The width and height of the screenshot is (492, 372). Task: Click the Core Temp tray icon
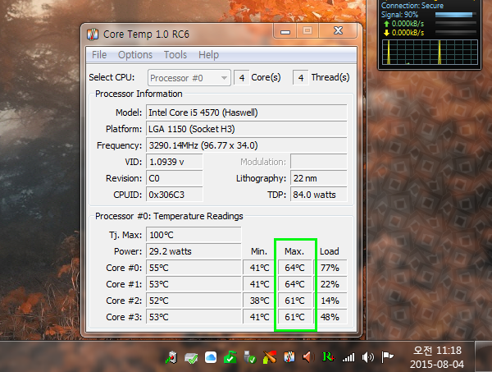click(289, 357)
